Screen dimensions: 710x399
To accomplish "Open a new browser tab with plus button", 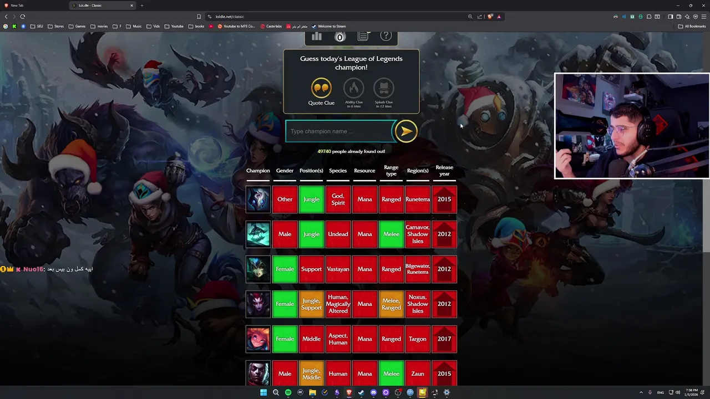I will tap(141, 6).
